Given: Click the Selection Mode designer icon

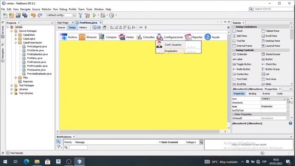Looking at the screenshot, I should coord(94,28).
